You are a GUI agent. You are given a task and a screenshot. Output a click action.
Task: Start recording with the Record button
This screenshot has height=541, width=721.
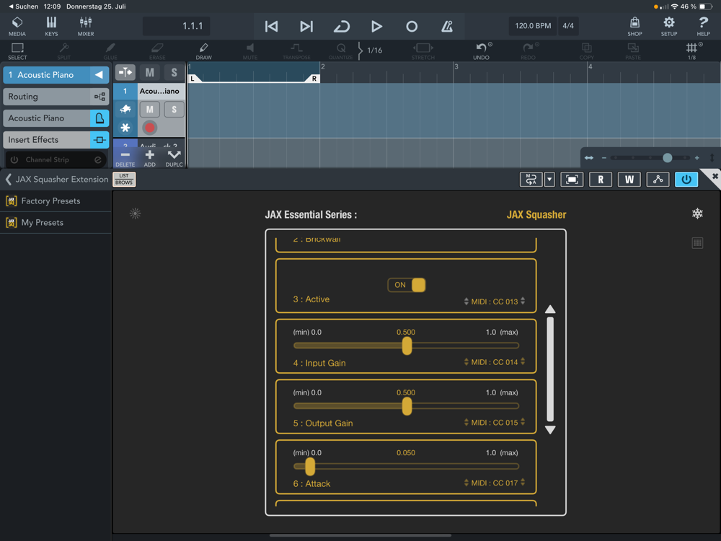412,26
